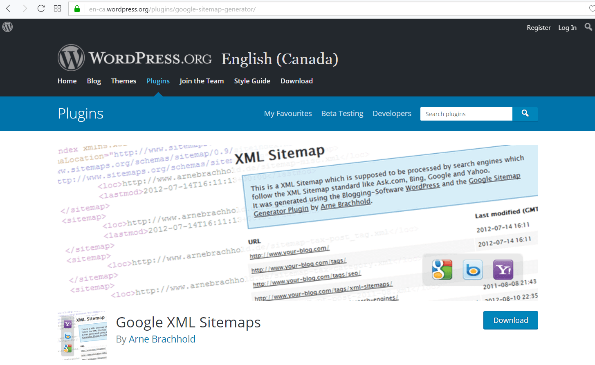Go forward using the browser forward arrow
This screenshot has height=365, width=595.
pyautogui.click(x=25, y=9)
